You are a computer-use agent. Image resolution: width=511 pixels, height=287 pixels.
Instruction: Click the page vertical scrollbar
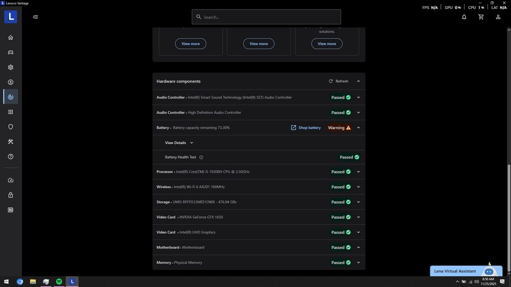509,218
